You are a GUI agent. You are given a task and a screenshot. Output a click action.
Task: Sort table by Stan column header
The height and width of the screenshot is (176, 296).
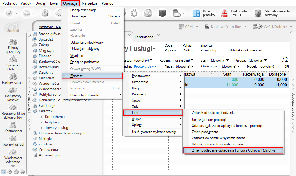227,74
